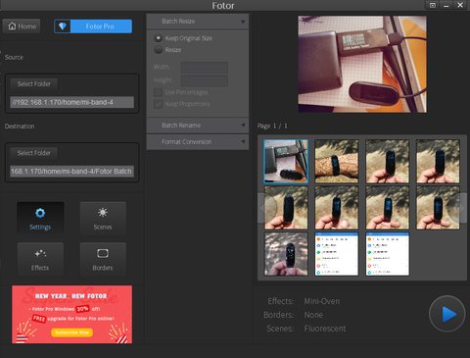The height and width of the screenshot is (358, 470).
Task: Click the large preview image of USB tester
Action: 362,64
